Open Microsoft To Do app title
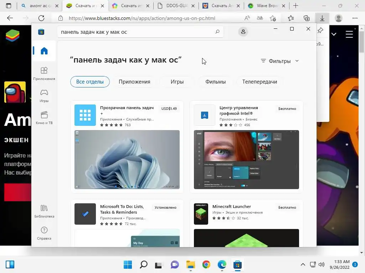Screen dimensions: 365x273 point(122,209)
